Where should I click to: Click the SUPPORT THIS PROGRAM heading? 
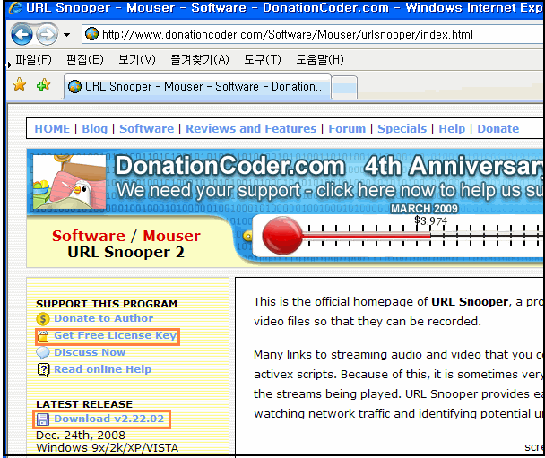tap(107, 304)
